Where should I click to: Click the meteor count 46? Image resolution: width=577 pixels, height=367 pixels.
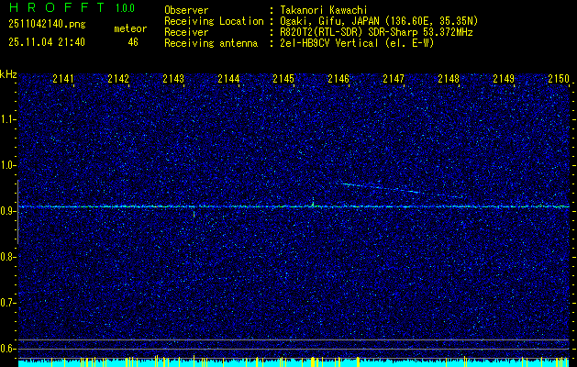[x=133, y=42]
